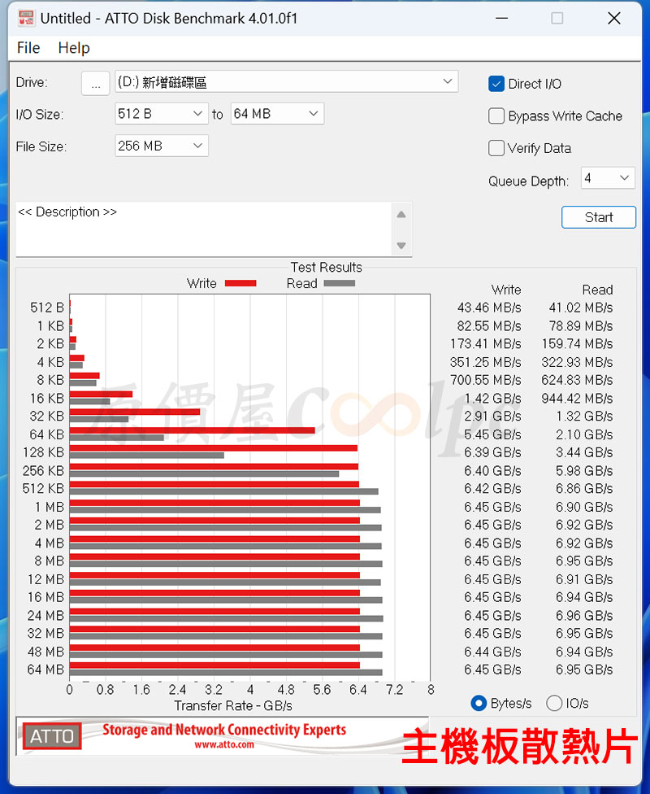Click the 4 KB write value 351.25 MB/s
Screen dimensions: 650x794
click(486, 363)
